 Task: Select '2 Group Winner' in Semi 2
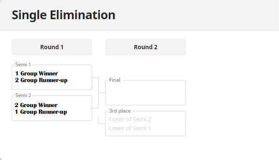36,105
